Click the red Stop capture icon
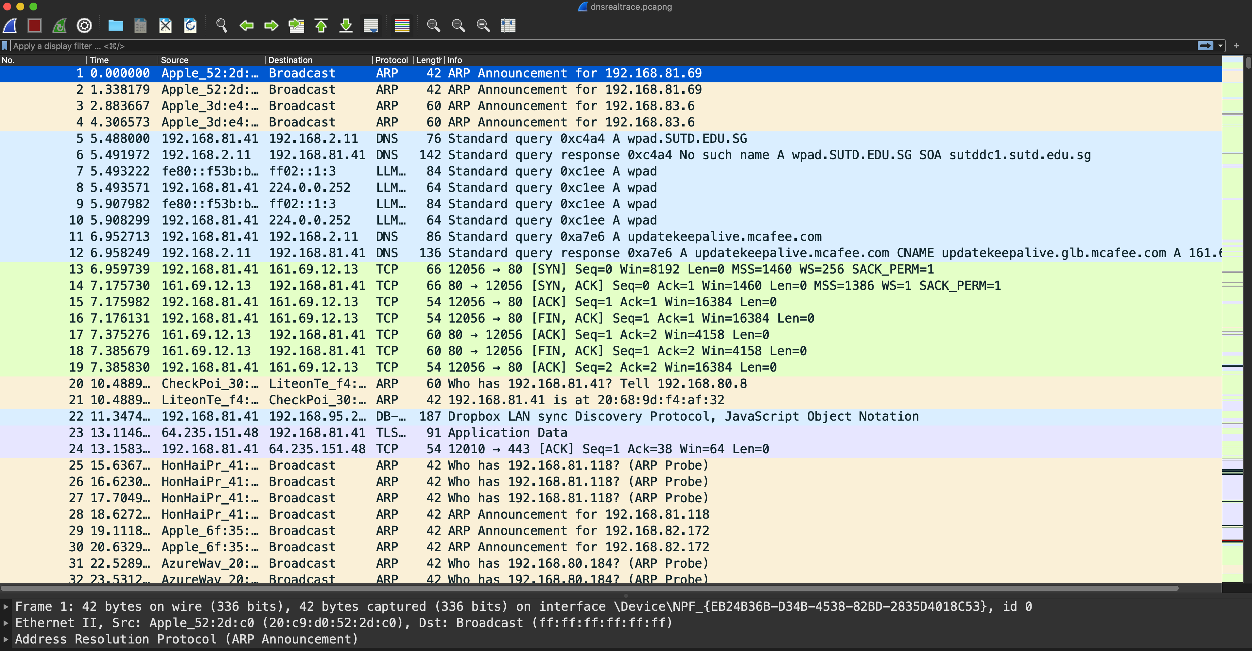 pos(35,25)
